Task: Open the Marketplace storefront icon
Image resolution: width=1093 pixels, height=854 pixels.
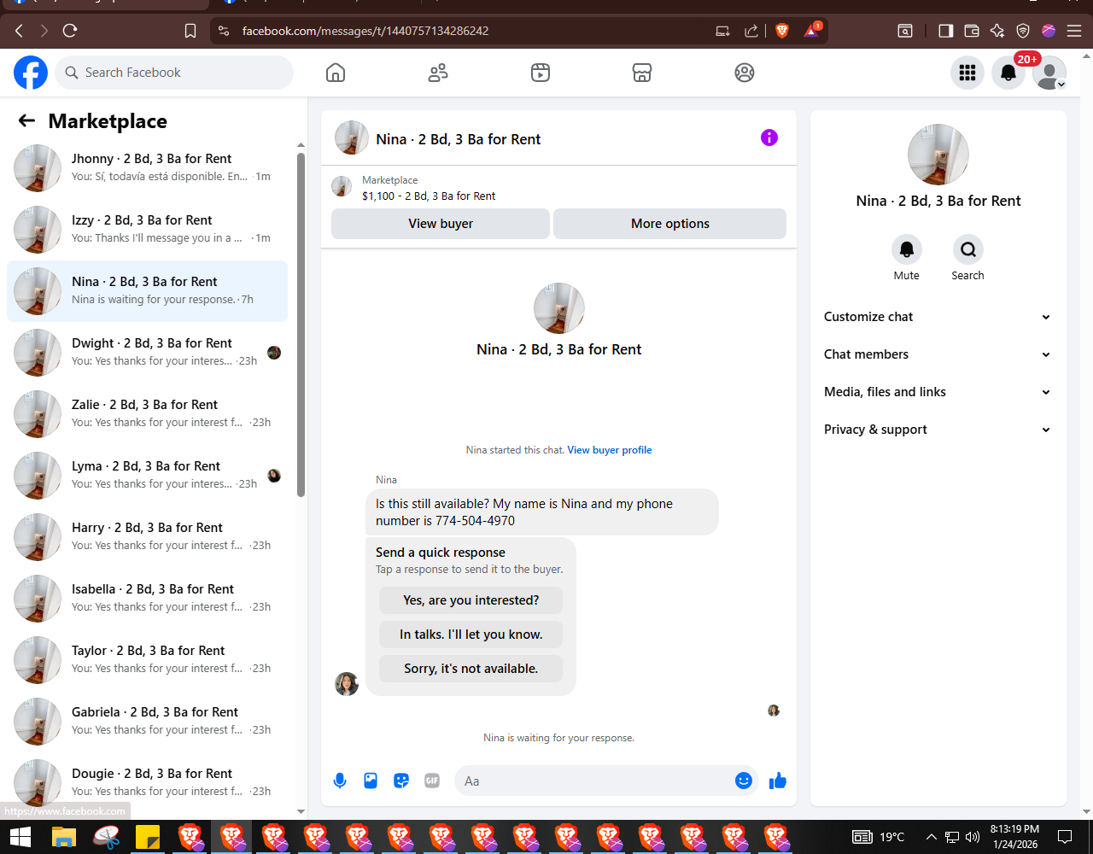Action: click(642, 73)
